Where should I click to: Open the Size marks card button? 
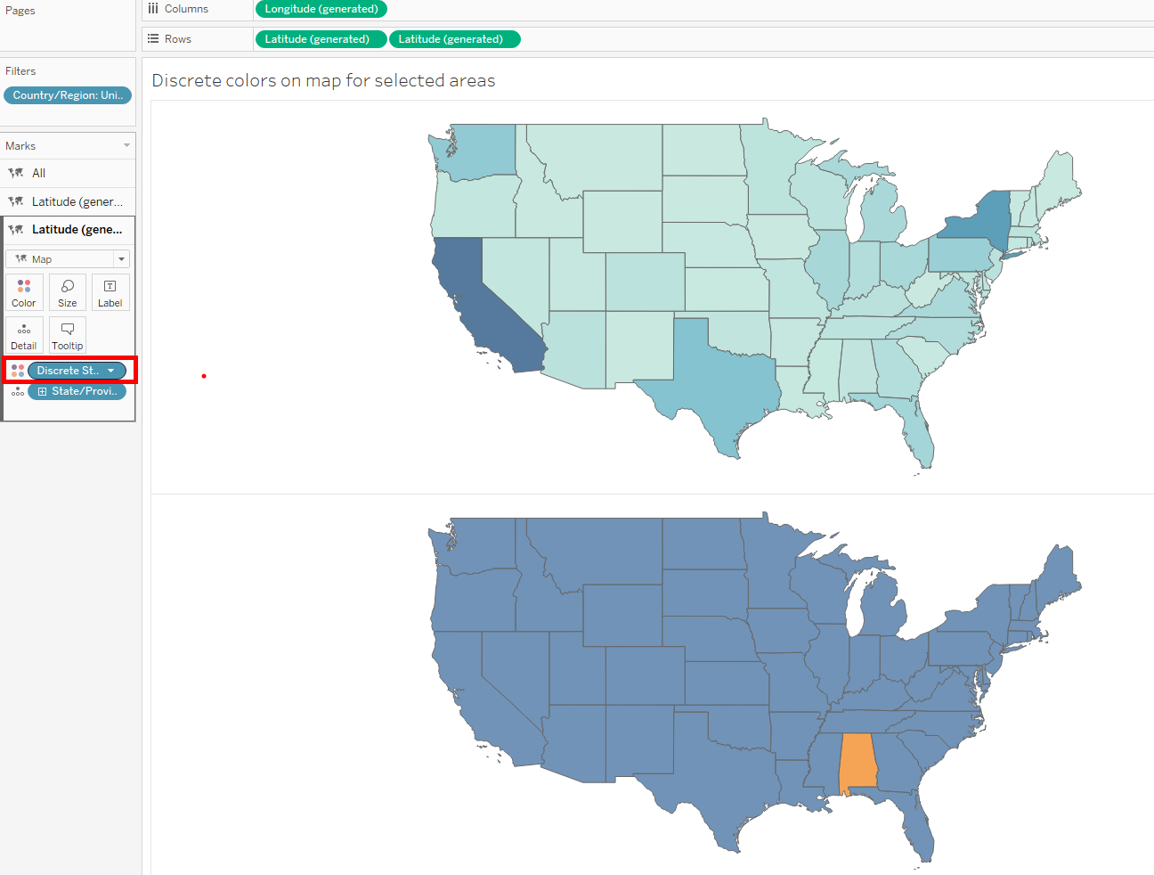[x=68, y=292]
